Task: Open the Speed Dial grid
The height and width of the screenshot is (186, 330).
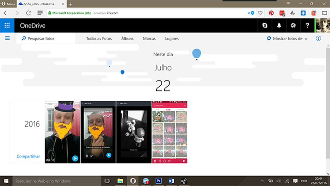Action: point(40,13)
